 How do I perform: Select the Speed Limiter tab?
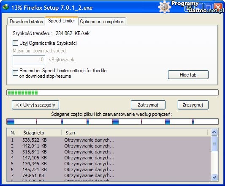tap(62, 21)
